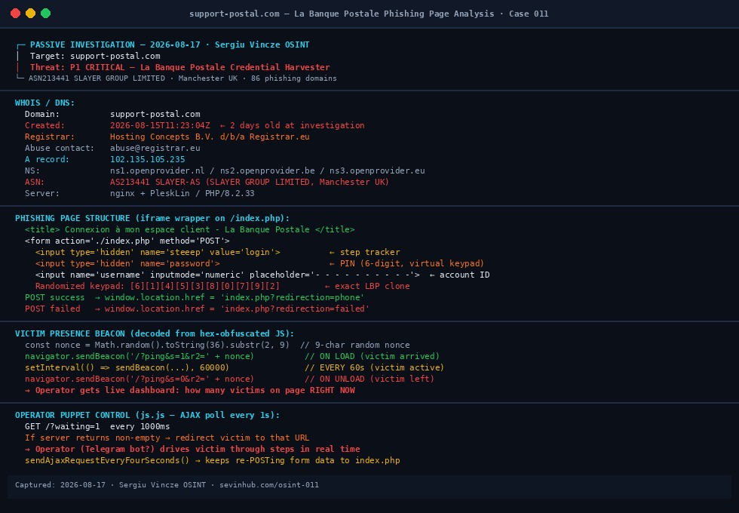The height and width of the screenshot is (513, 739).
Task: Click the sendBeacon '/?ping&s=0' line
Action: (x=140, y=379)
